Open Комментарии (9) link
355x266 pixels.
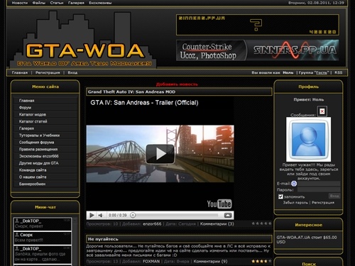(211, 262)
